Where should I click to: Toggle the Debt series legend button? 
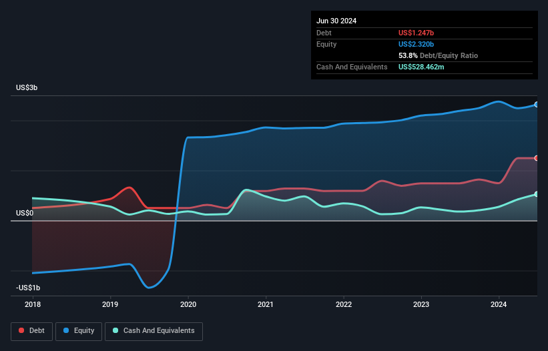(x=32, y=331)
